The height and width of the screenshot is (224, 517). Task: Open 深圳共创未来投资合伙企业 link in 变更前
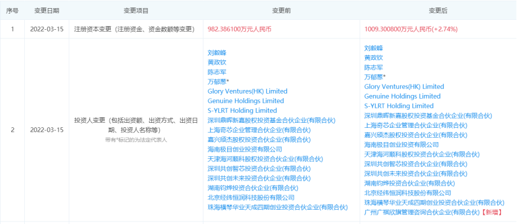[259, 178]
